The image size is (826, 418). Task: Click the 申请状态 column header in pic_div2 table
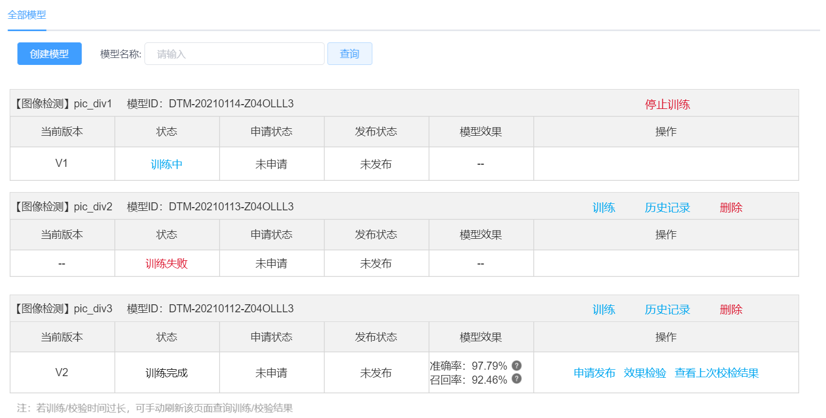[272, 234]
